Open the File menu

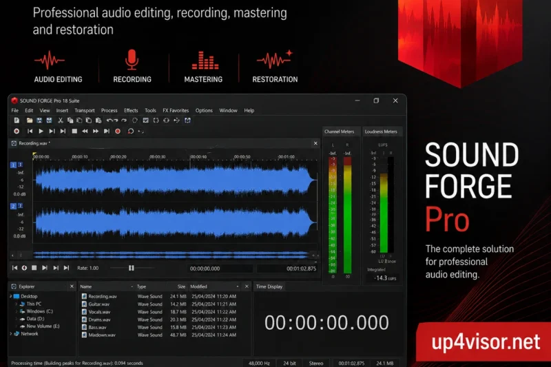(x=15, y=110)
